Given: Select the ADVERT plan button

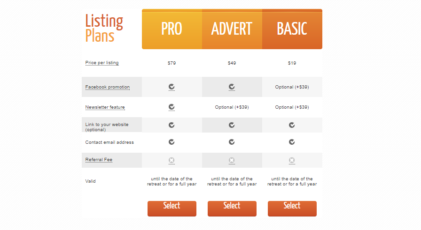Looking at the screenshot, I should (232, 208).
